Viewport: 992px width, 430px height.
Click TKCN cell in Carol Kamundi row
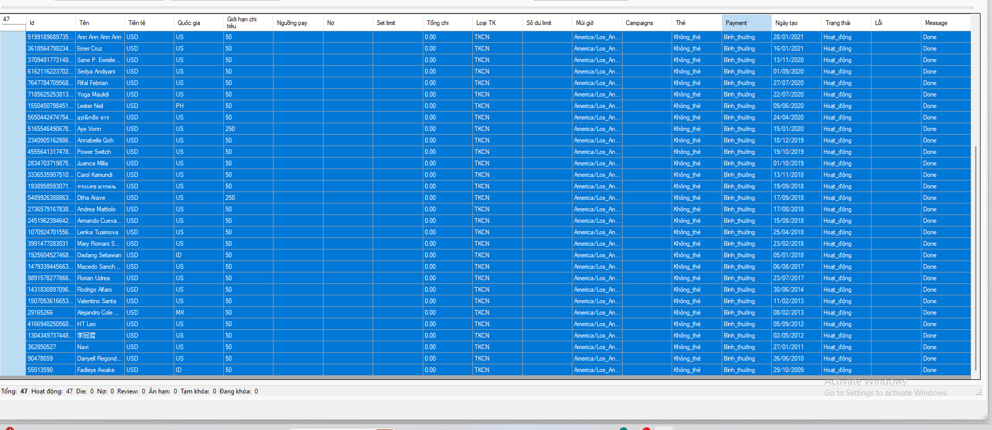(498, 175)
